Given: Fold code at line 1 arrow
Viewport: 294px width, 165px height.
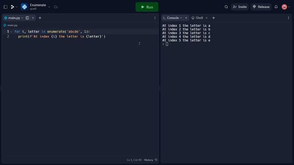Looking at the screenshot, I should coord(11,32).
